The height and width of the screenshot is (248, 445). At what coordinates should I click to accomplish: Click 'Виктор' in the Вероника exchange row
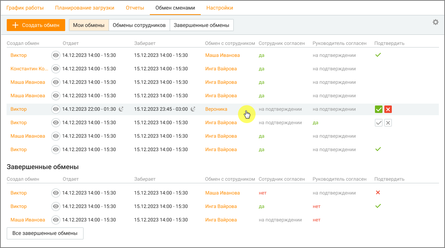click(18, 109)
